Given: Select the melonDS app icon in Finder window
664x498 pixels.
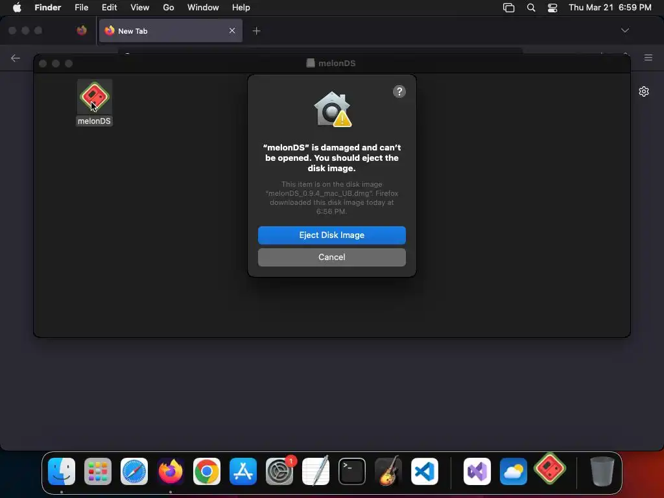Looking at the screenshot, I should pyautogui.click(x=95, y=97).
